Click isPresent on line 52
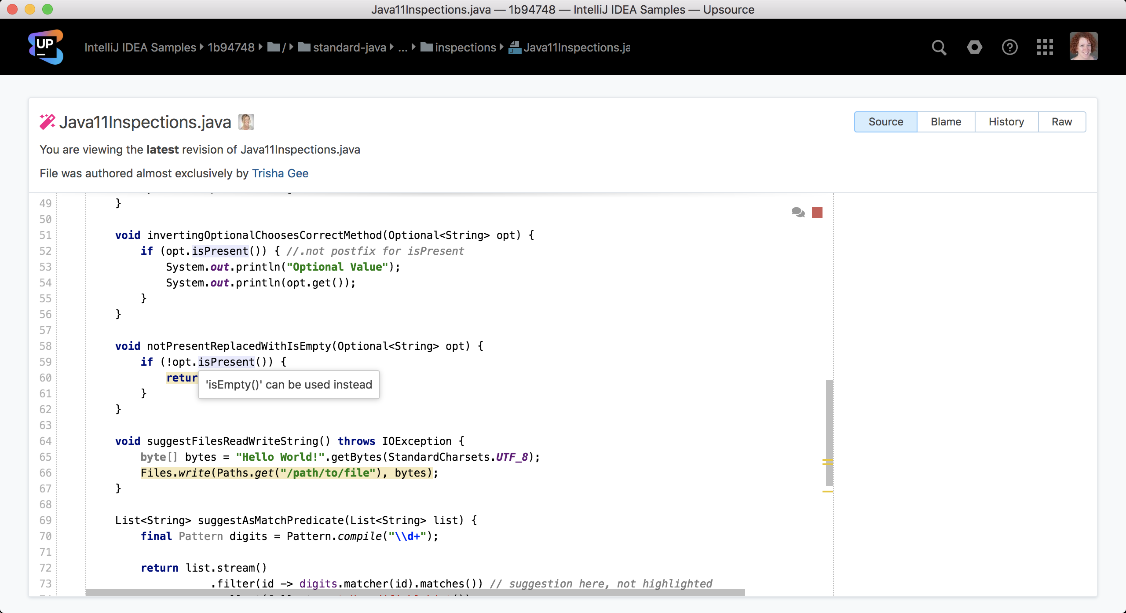This screenshot has width=1126, height=613. 220,251
